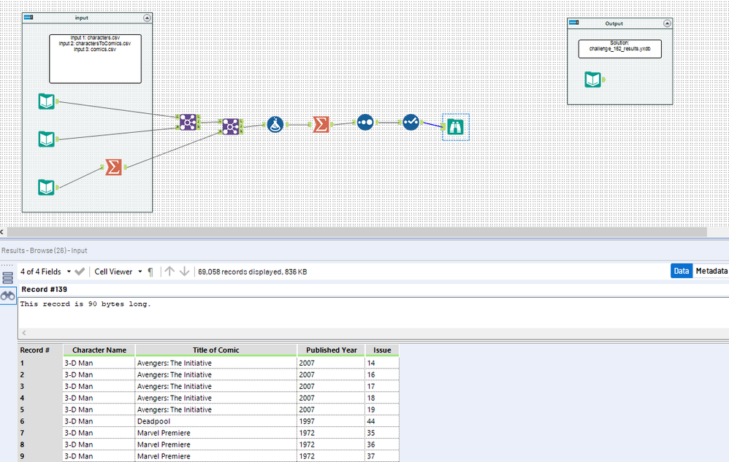This screenshot has height=462, width=729.
Task: Switch to the Metadata tab
Action: click(x=711, y=271)
